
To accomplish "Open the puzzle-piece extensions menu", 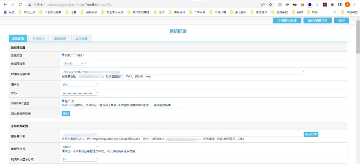I will click(x=332, y=5).
